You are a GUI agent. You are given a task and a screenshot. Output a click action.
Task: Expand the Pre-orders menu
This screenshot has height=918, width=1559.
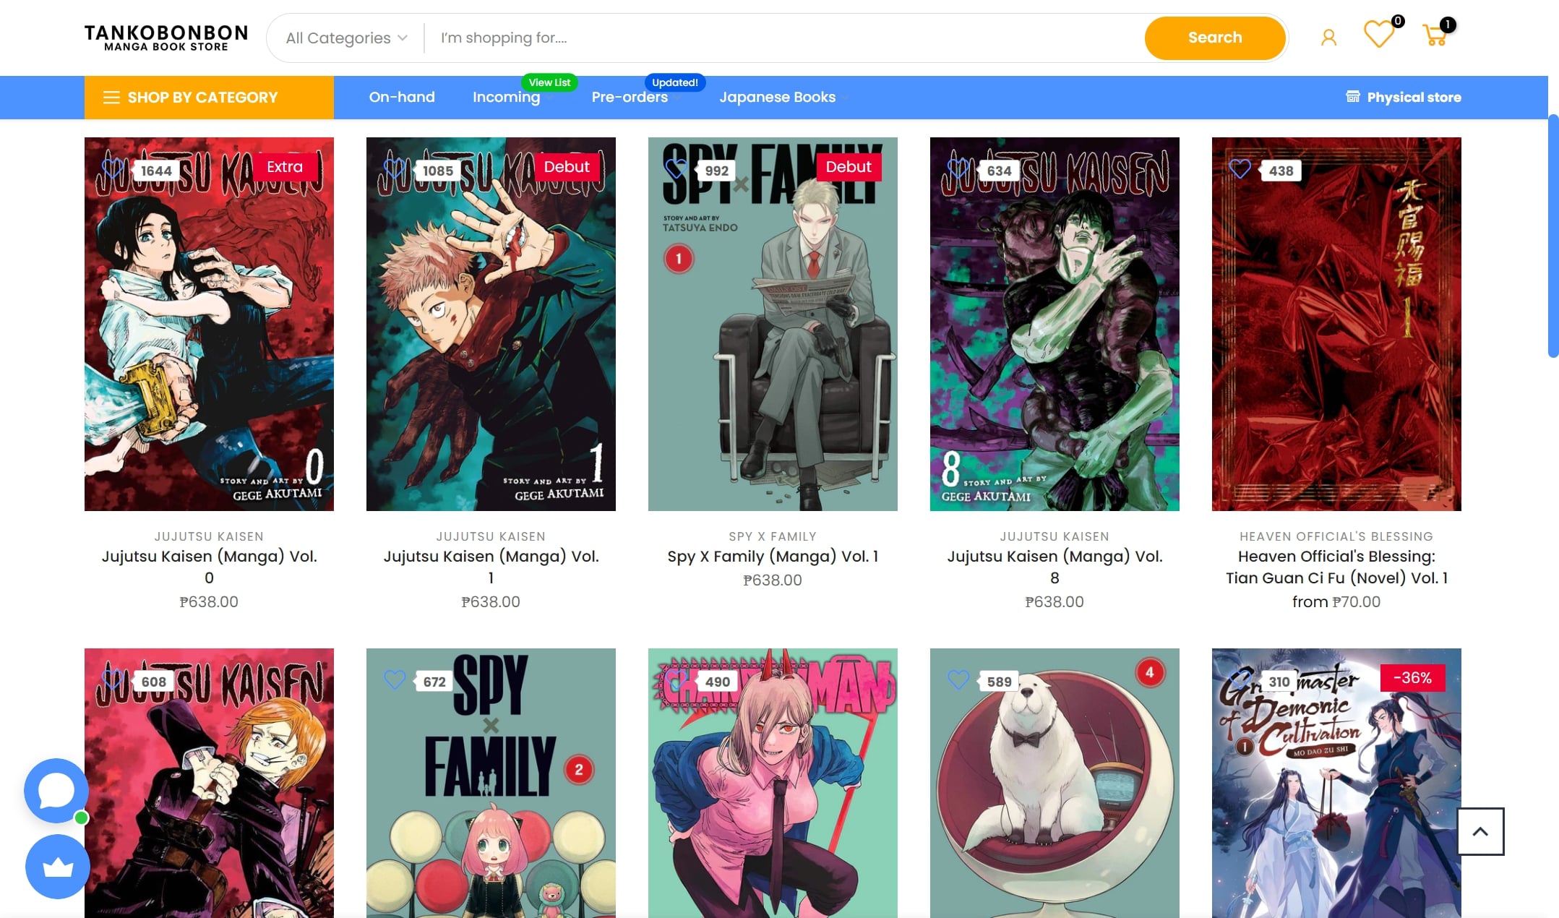[x=630, y=97]
